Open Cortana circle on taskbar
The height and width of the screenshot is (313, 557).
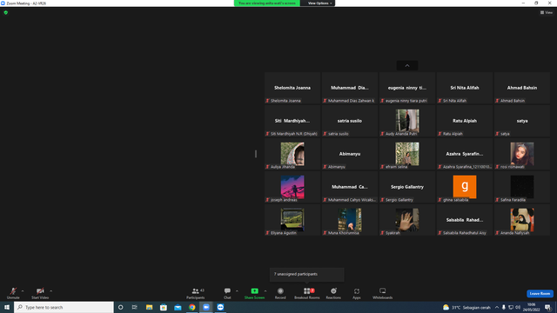point(120,307)
